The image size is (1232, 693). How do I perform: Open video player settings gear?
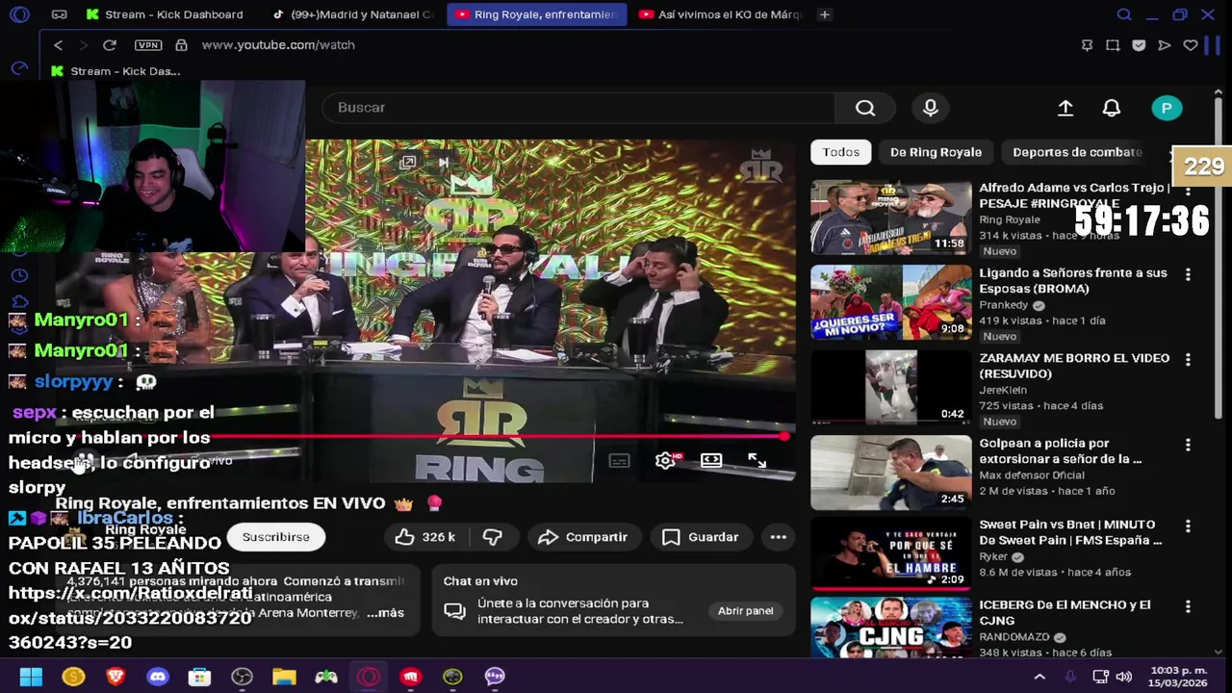click(x=665, y=461)
